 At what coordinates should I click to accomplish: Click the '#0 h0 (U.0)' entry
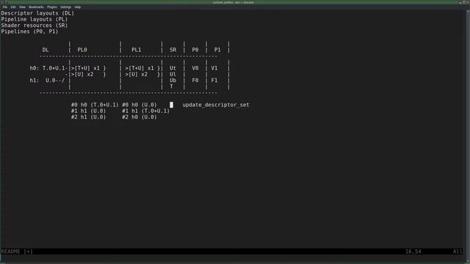click(x=140, y=105)
